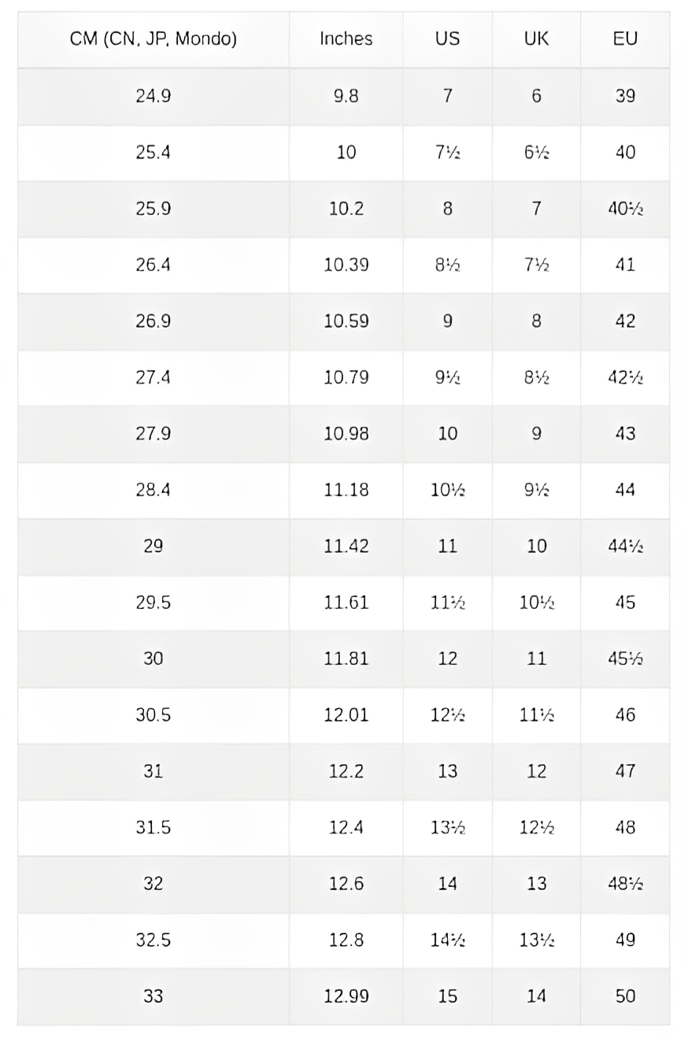Select the 40½ cell in EU column
Viewport: 688px width, 1043px height.
click(625, 209)
